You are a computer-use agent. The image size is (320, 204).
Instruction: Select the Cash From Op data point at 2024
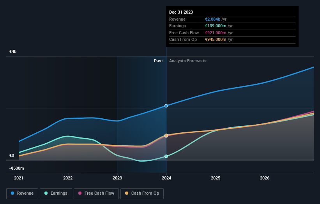click(166, 135)
